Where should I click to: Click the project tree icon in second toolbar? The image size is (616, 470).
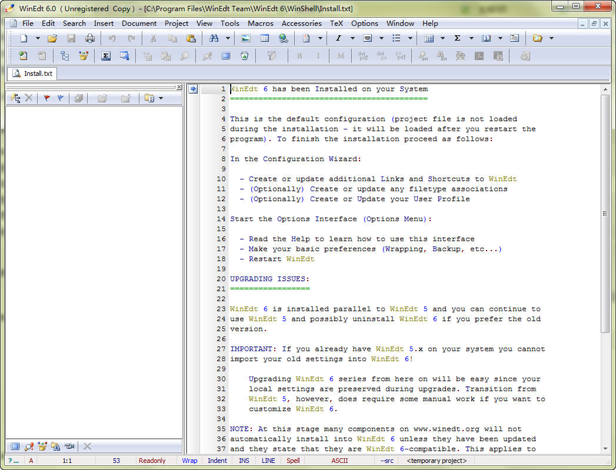coord(65,56)
